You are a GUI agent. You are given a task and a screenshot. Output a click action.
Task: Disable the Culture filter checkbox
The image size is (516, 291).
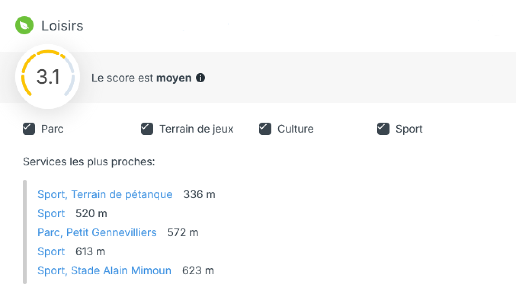(265, 129)
